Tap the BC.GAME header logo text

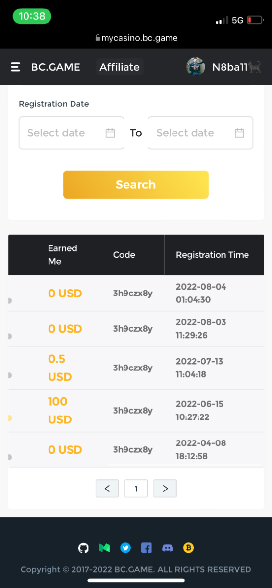[56, 67]
